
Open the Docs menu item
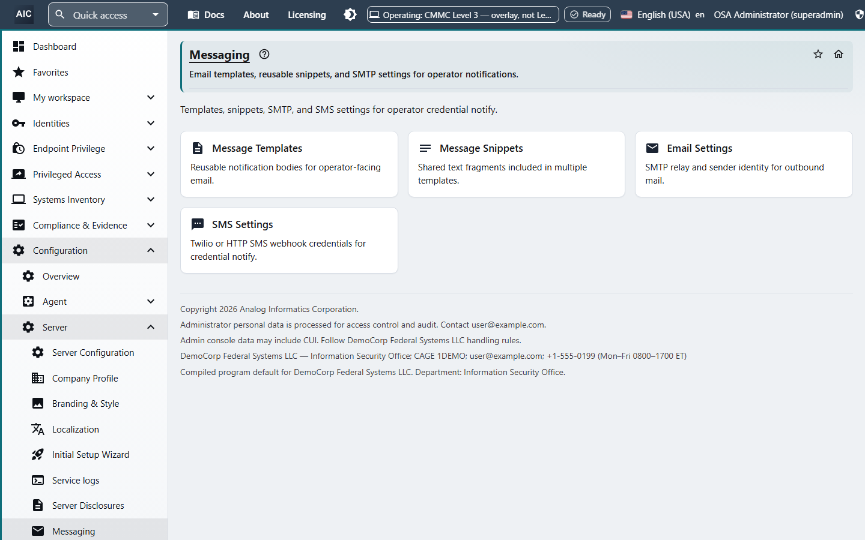pos(206,14)
